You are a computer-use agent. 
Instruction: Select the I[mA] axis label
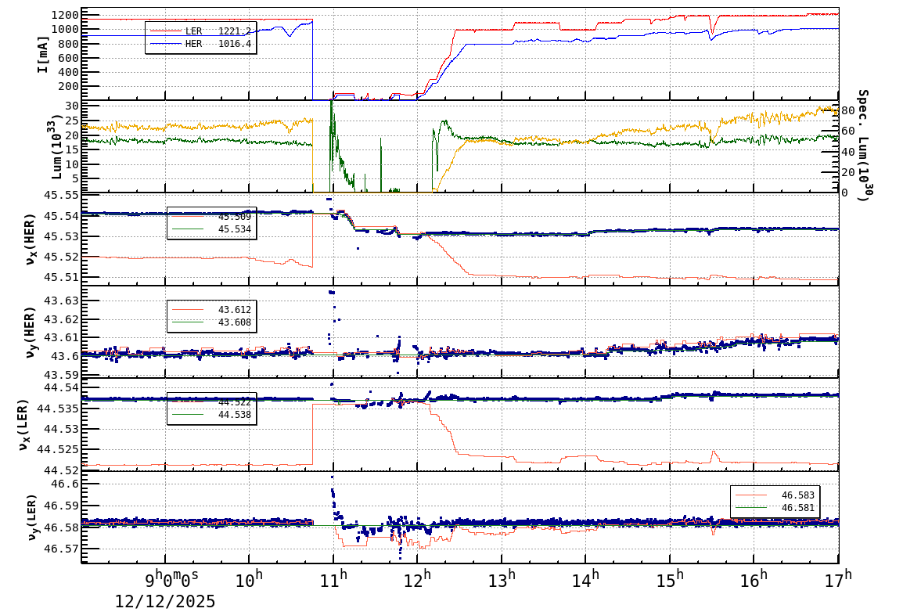pos(43,54)
